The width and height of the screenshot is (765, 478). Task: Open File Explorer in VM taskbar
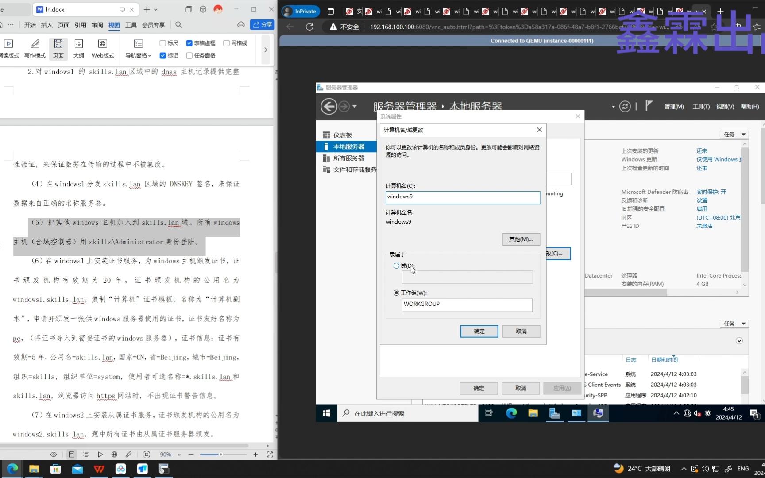point(533,413)
